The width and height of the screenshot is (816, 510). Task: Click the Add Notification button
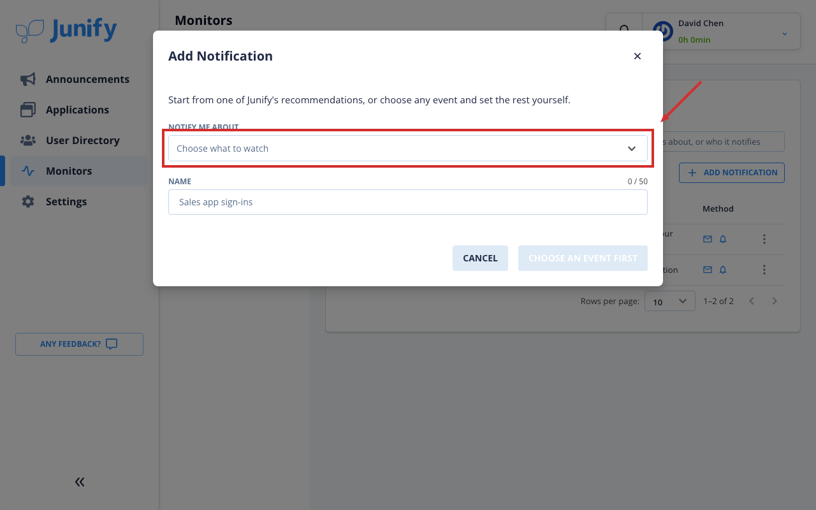[732, 173]
